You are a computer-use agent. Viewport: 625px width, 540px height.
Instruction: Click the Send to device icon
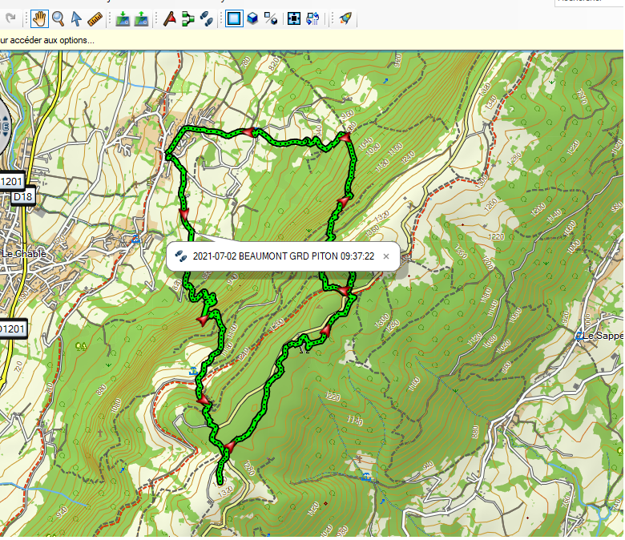[123, 18]
